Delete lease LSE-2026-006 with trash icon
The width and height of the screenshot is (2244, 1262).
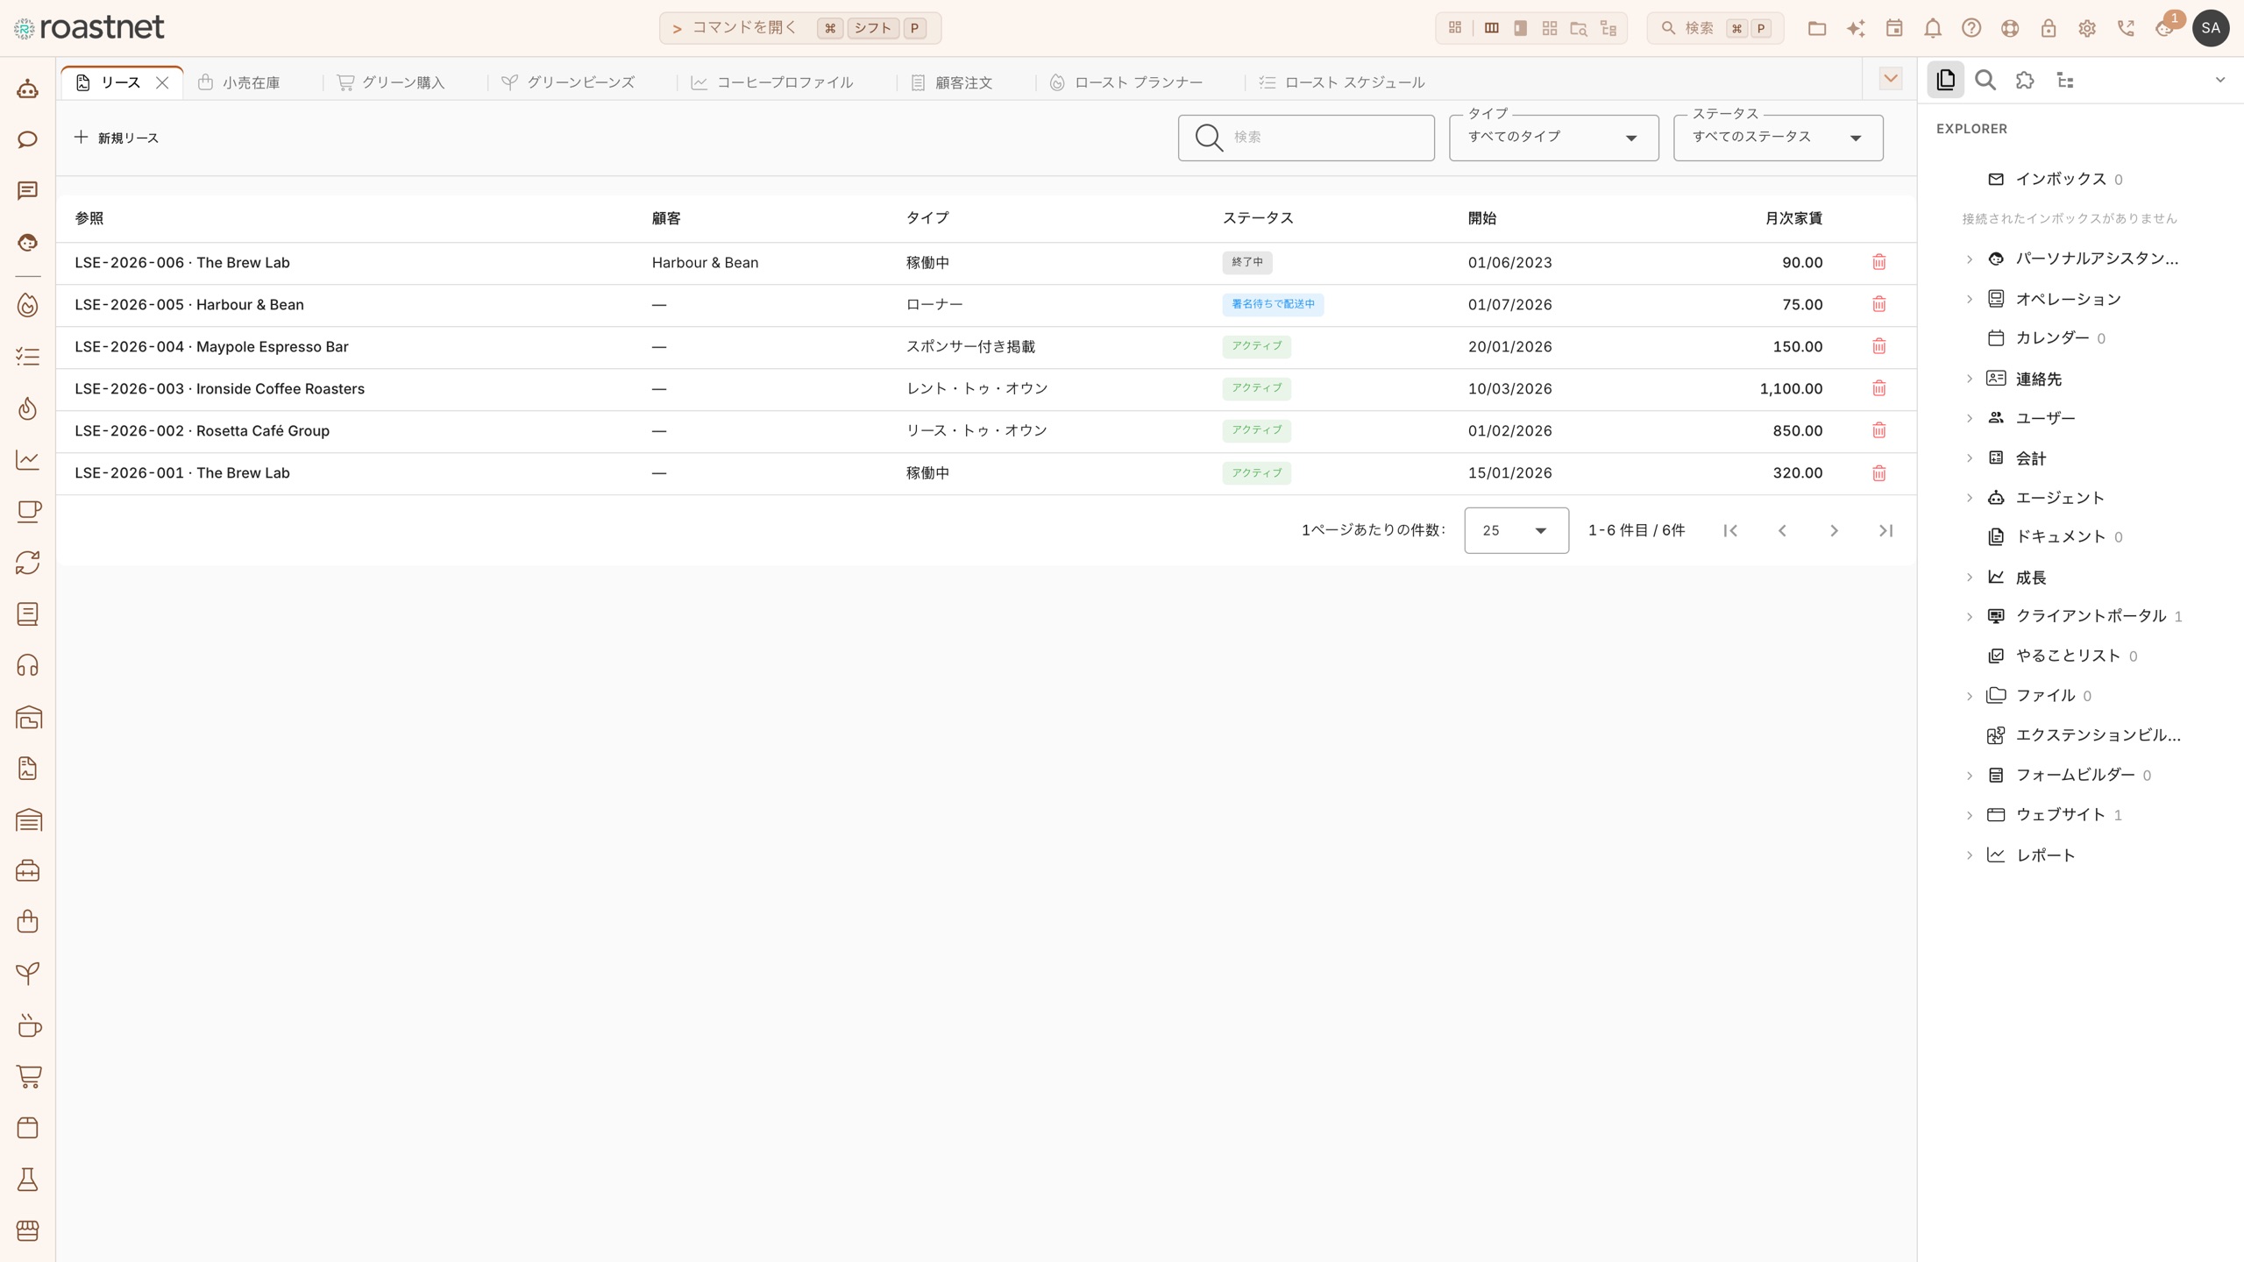click(x=1878, y=262)
